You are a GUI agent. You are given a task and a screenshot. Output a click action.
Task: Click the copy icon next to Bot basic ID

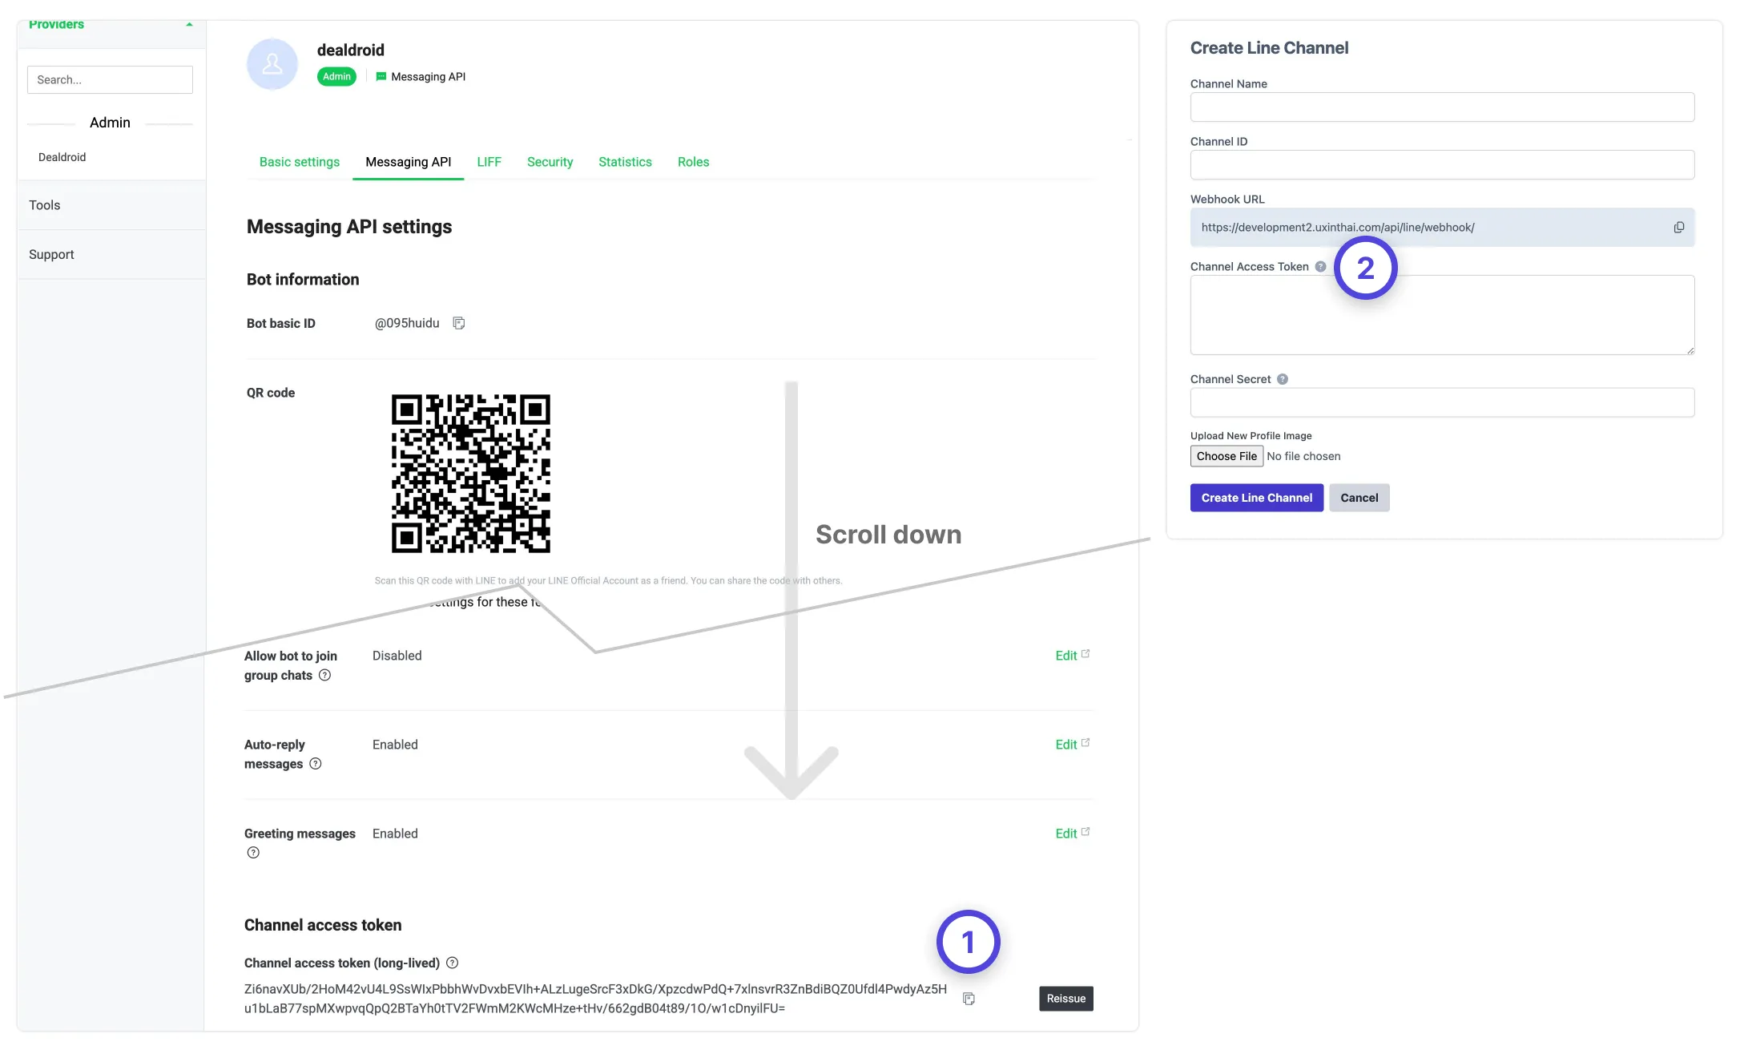458,323
